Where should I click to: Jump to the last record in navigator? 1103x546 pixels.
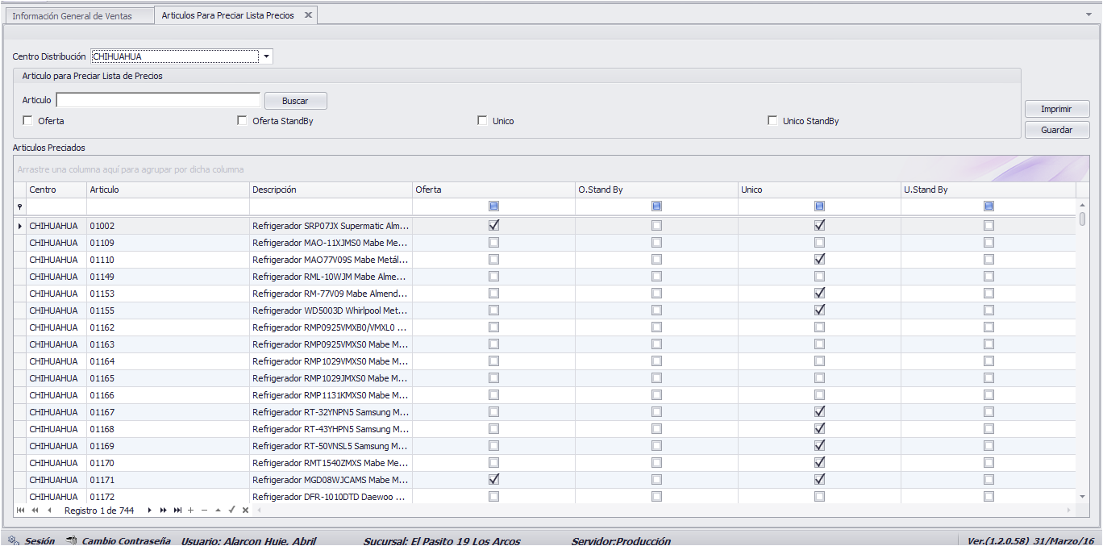point(177,511)
